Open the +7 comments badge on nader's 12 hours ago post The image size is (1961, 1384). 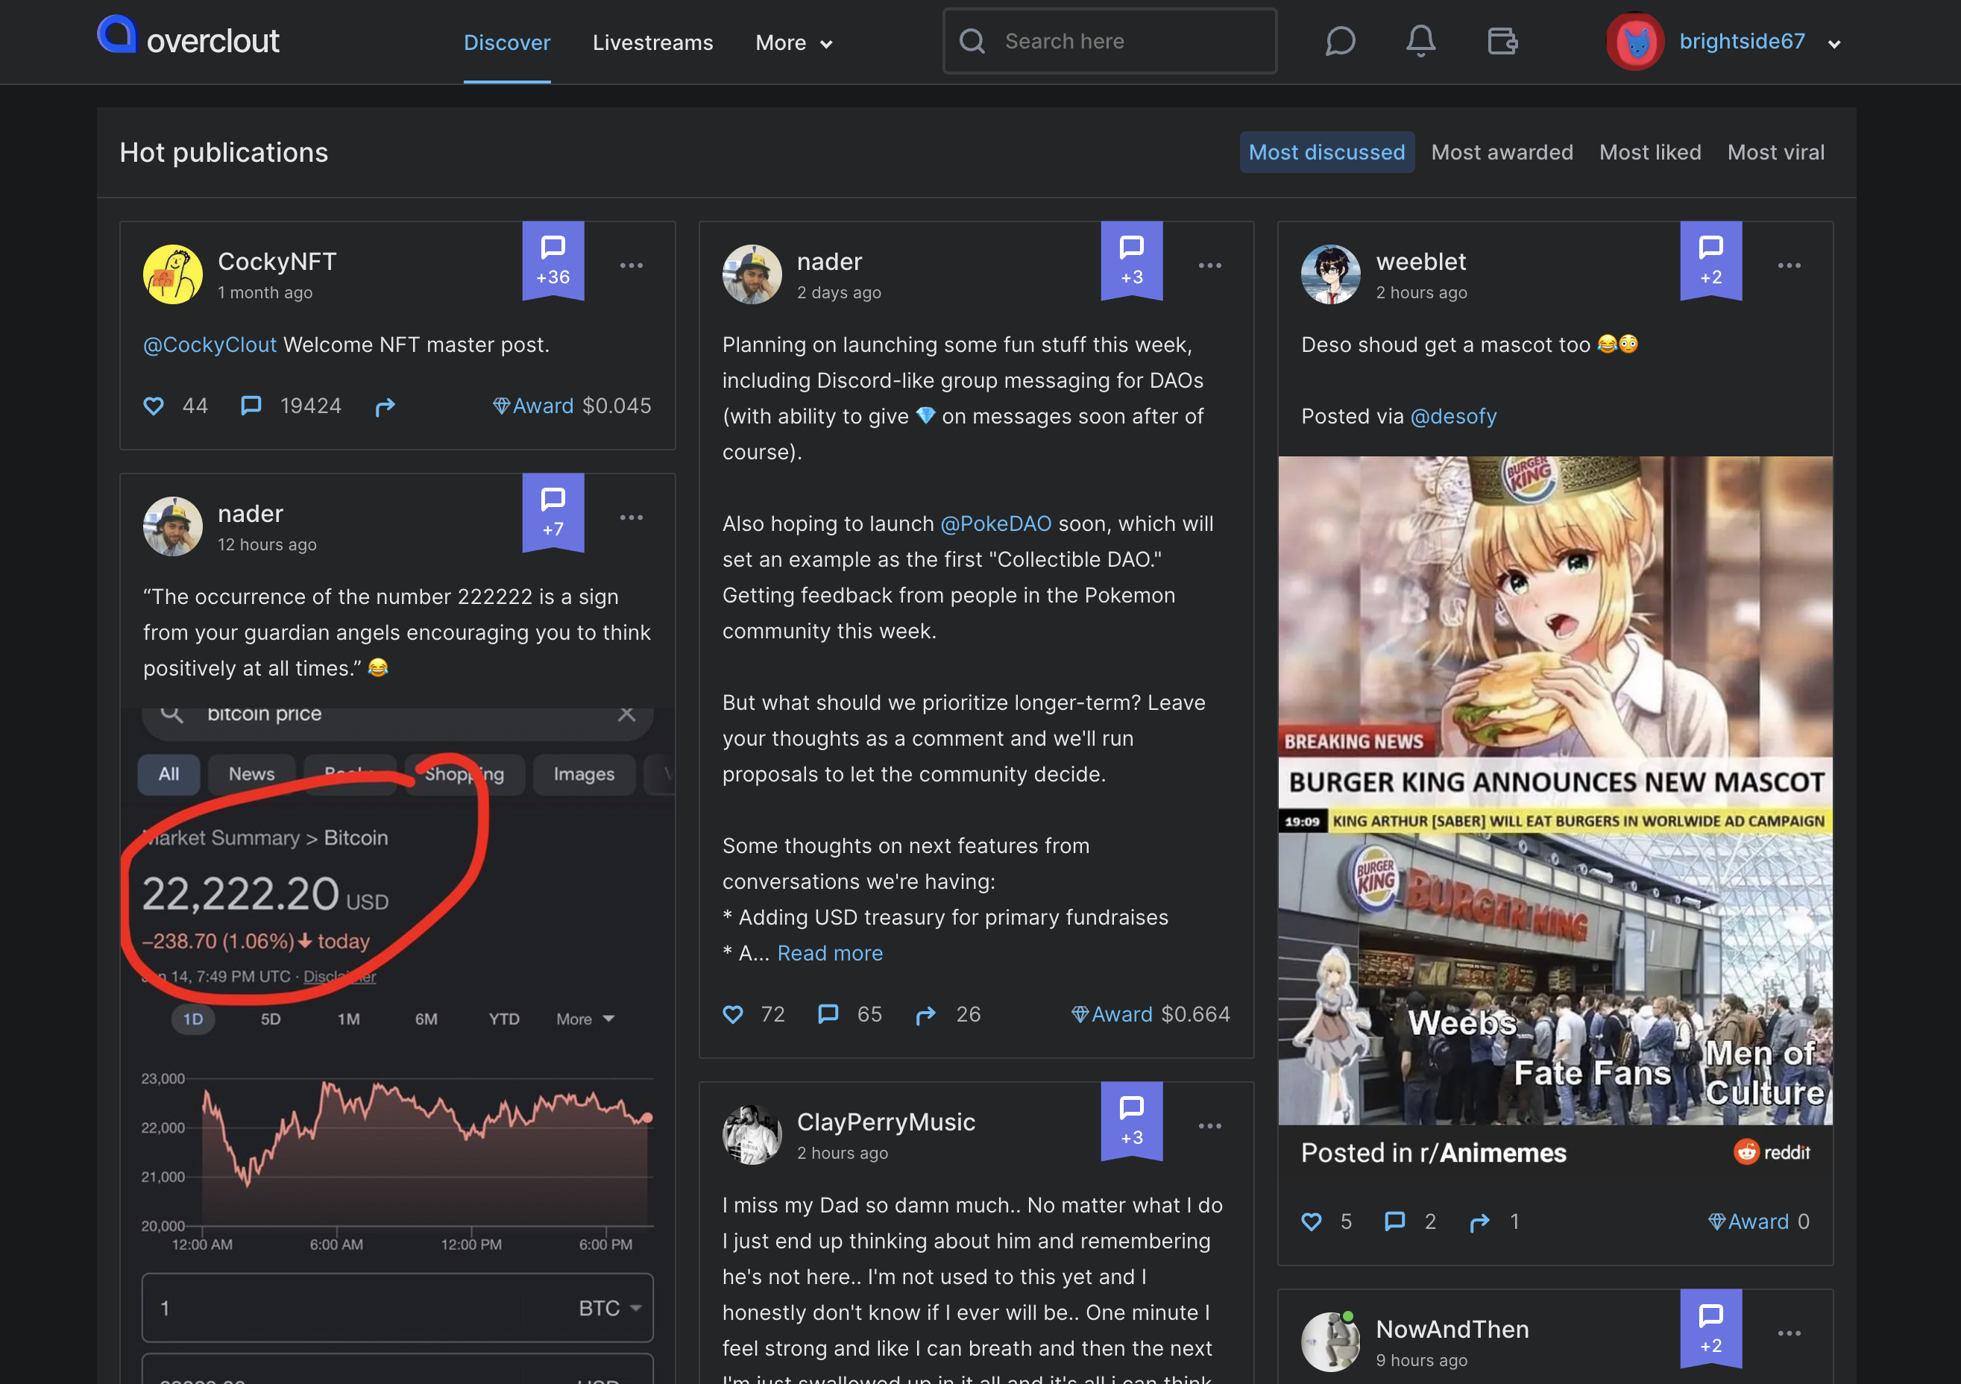click(x=553, y=512)
